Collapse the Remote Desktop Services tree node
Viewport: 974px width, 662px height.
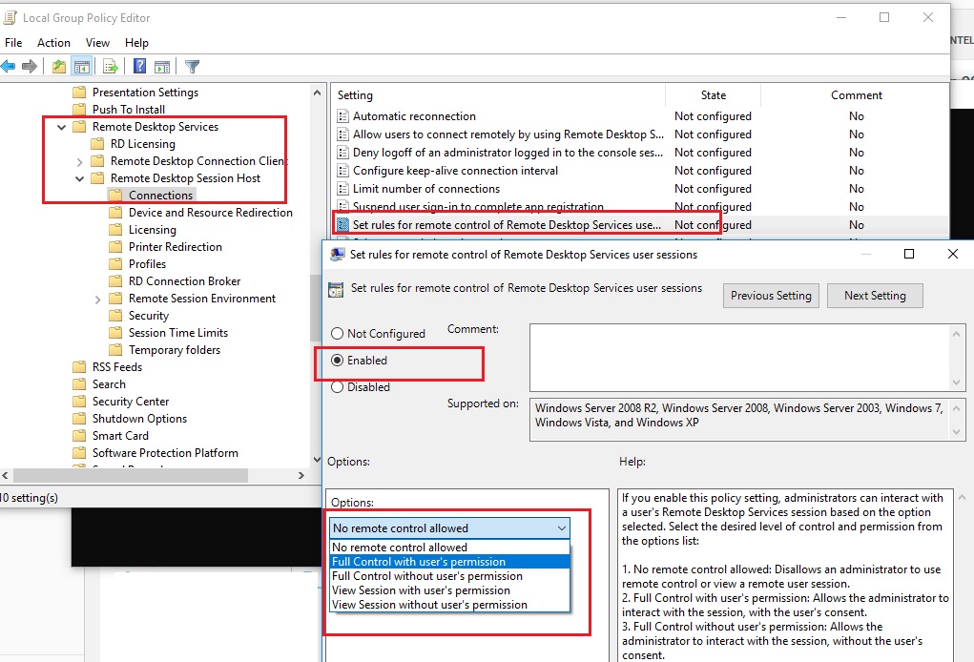pos(62,127)
